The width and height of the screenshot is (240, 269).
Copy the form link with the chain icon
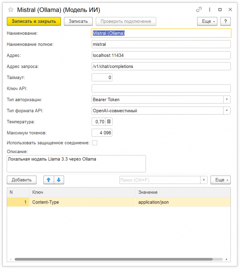[199, 10]
